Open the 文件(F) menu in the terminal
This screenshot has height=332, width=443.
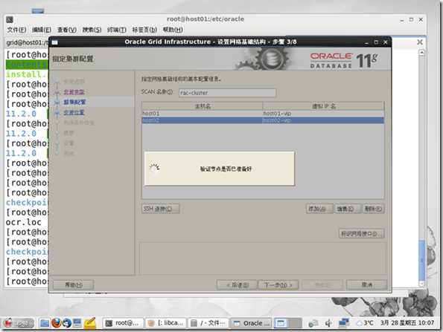(16, 30)
